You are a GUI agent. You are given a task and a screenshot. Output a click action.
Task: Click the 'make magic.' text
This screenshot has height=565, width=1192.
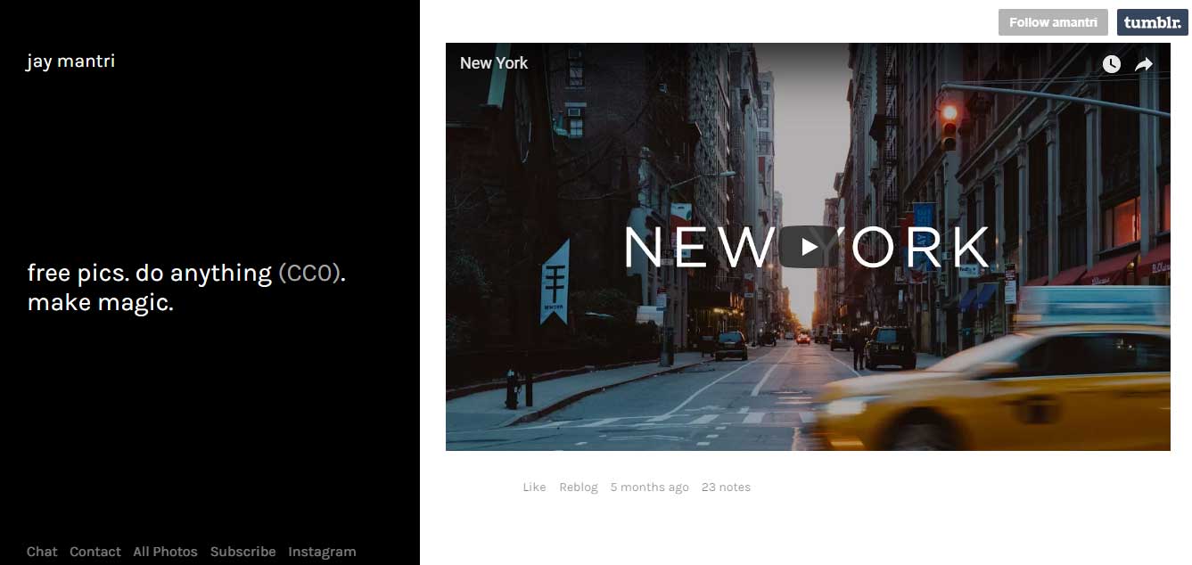(x=100, y=302)
